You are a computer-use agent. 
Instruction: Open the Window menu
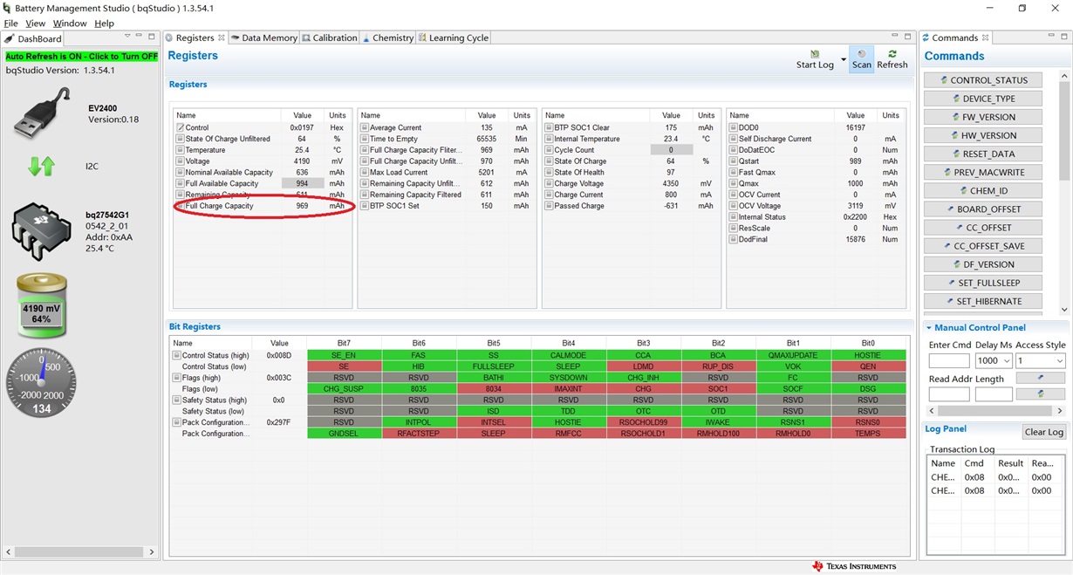[70, 24]
